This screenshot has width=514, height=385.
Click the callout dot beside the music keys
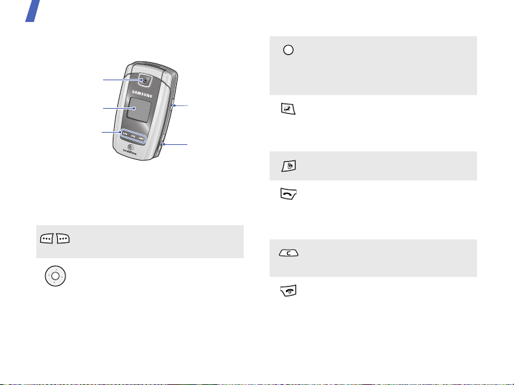[120, 132]
